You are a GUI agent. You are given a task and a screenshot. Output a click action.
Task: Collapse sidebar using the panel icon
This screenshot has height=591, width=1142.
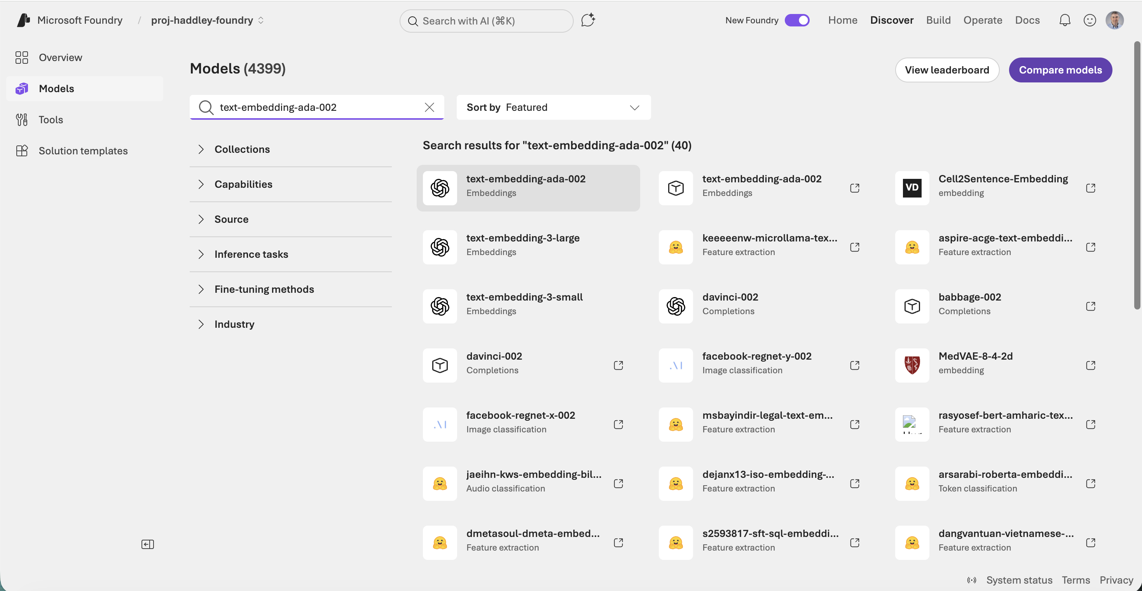click(148, 544)
